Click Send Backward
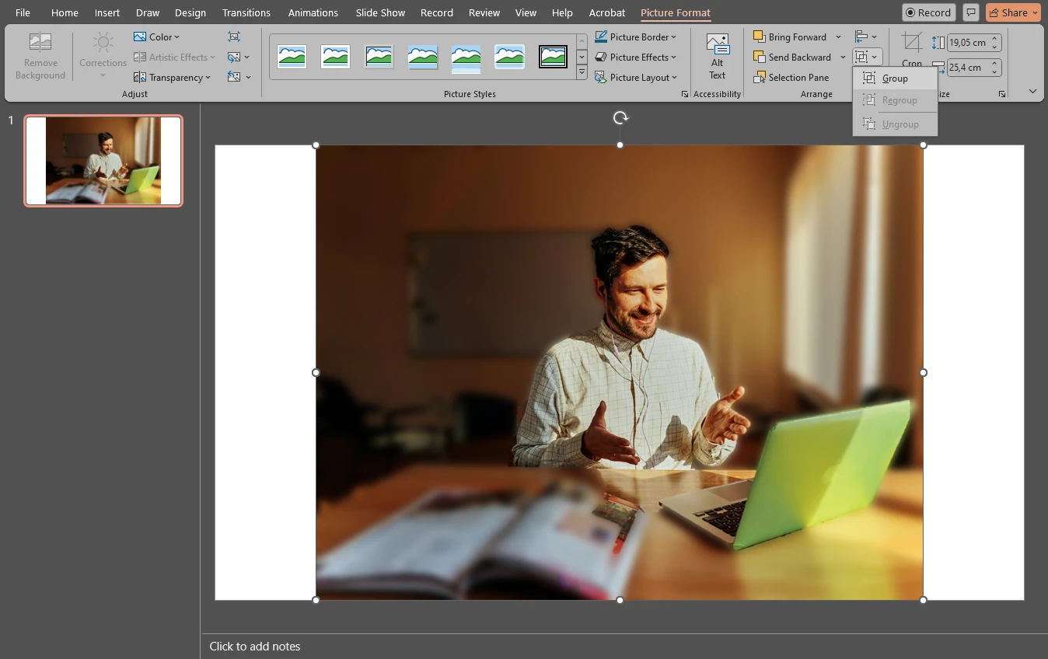This screenshot has width=1048, height=659. coord(793,57)
